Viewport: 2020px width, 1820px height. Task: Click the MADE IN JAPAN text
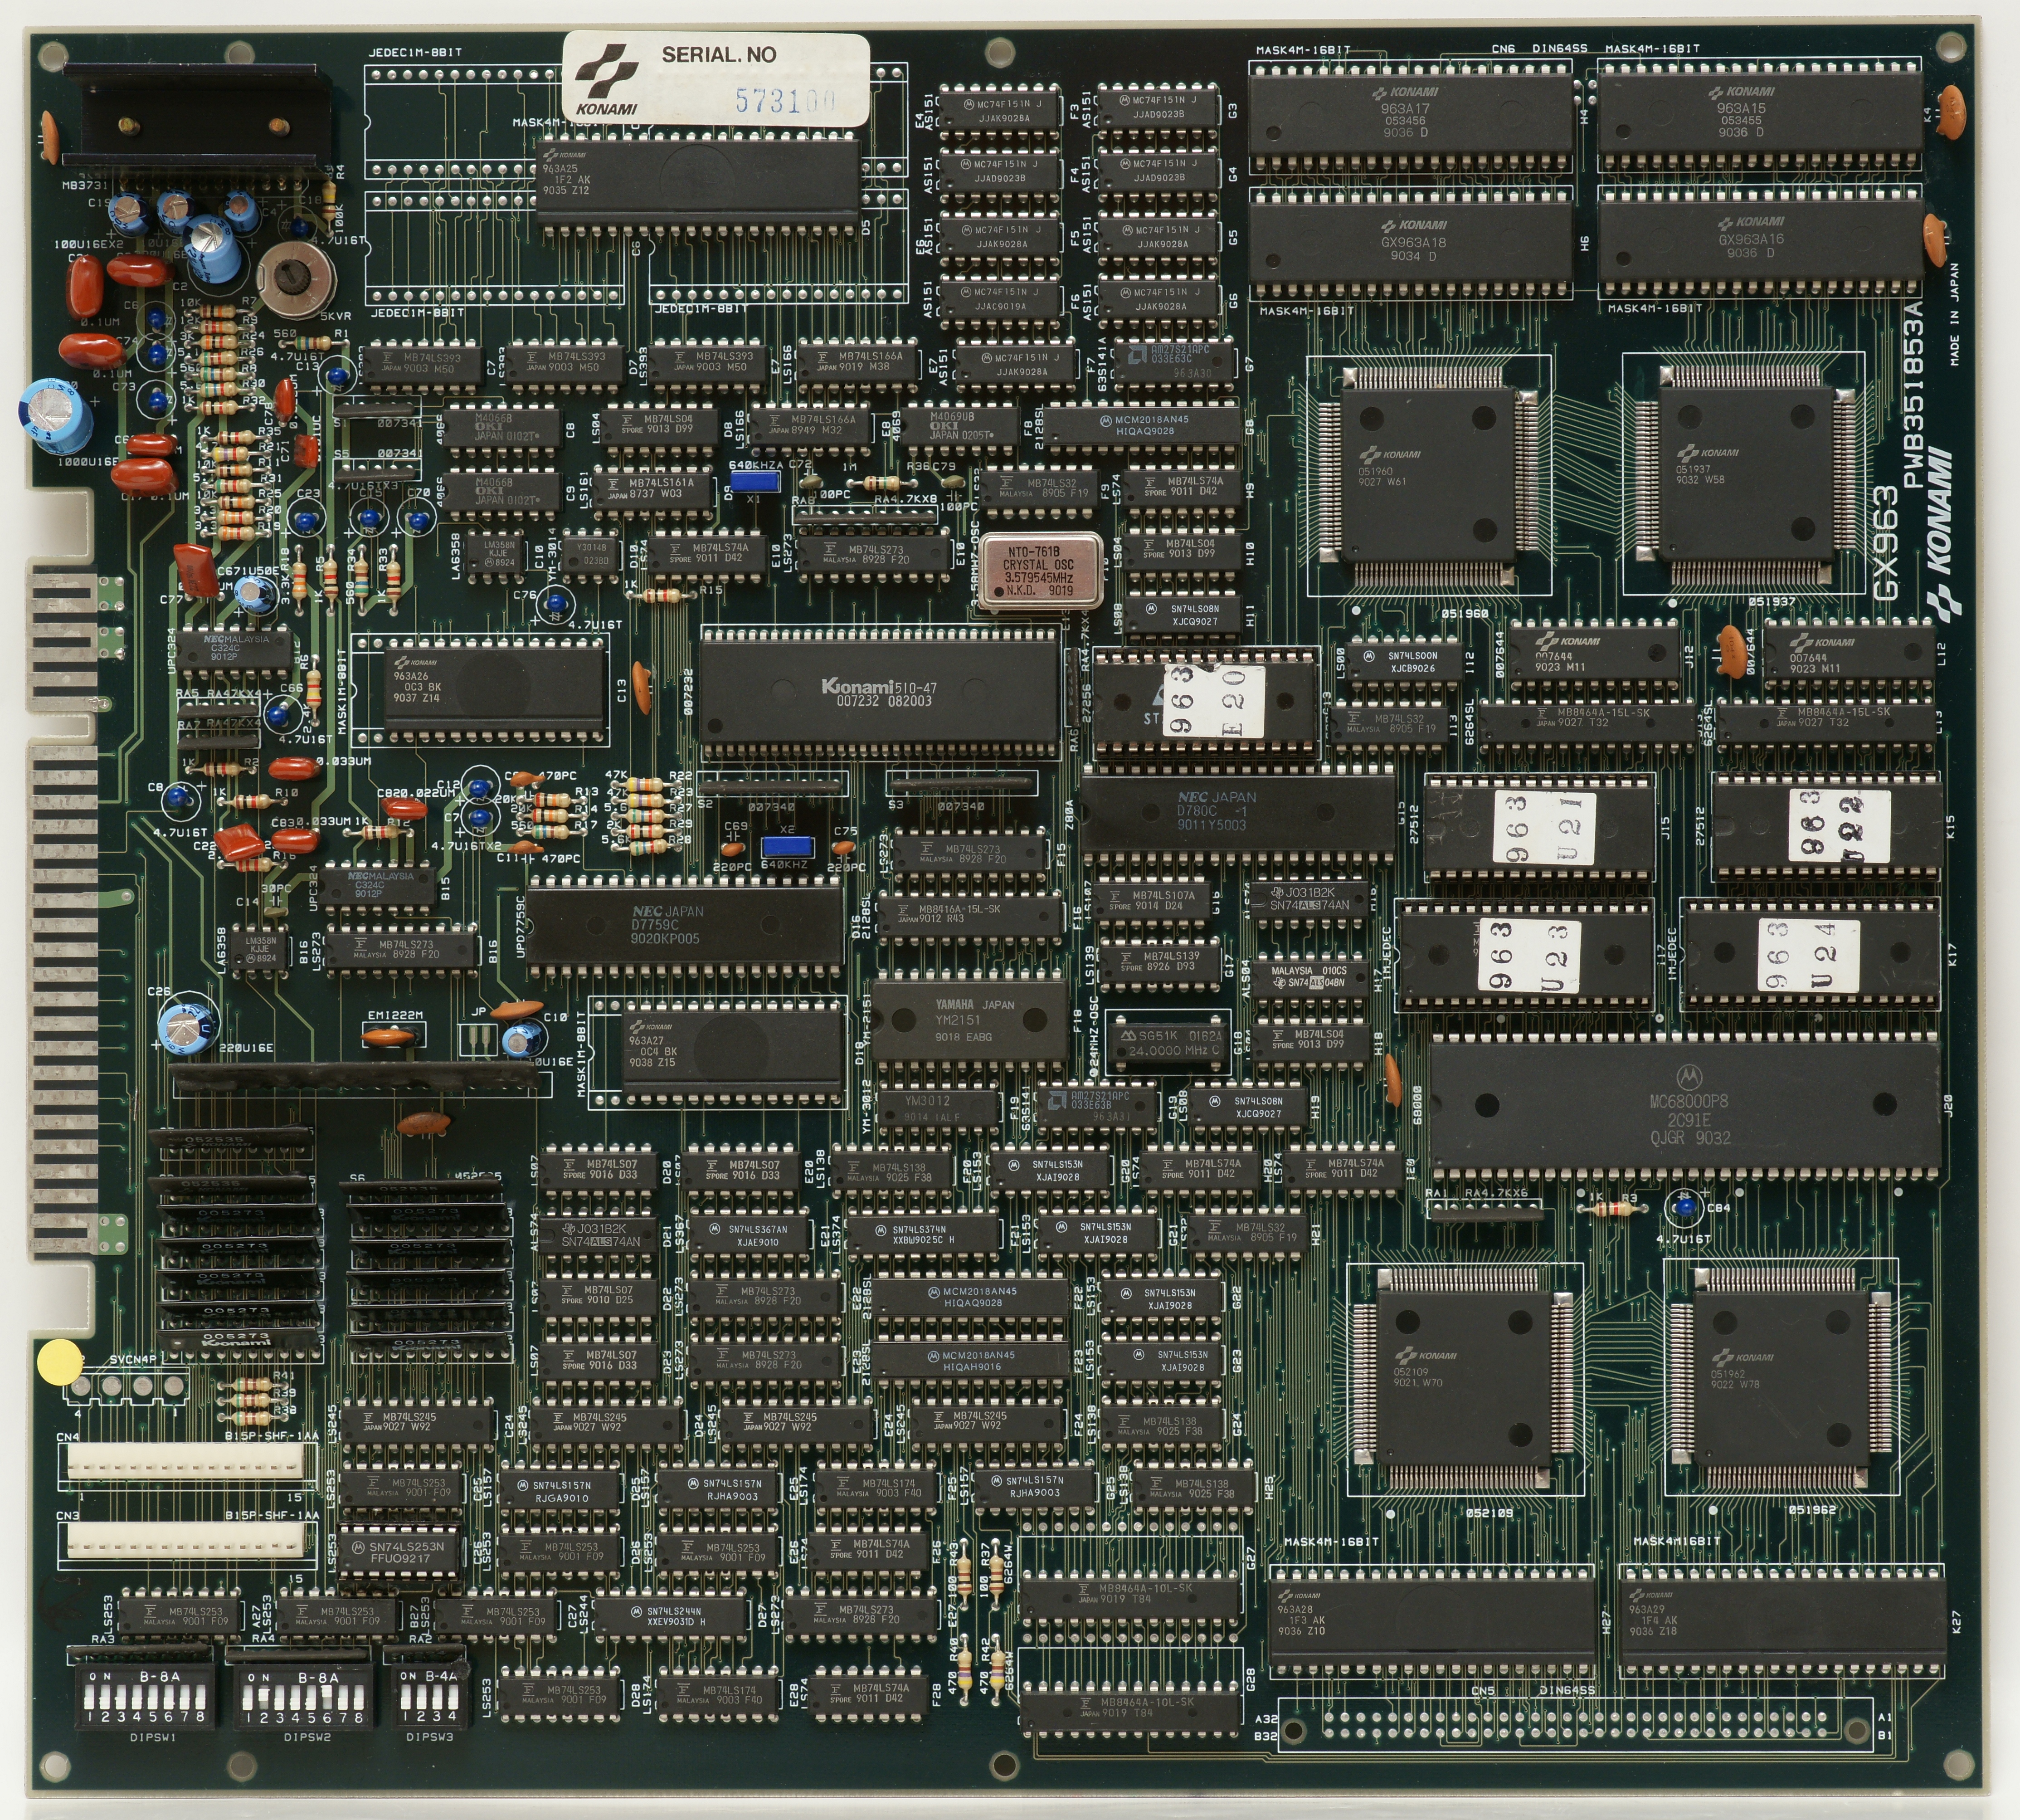pyautogui.click(x=1954, y=314)
